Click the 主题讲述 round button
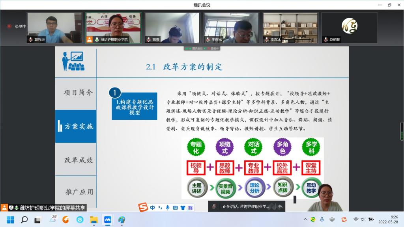The height and width of the screenshot is (227, 404). pos(197,188)
